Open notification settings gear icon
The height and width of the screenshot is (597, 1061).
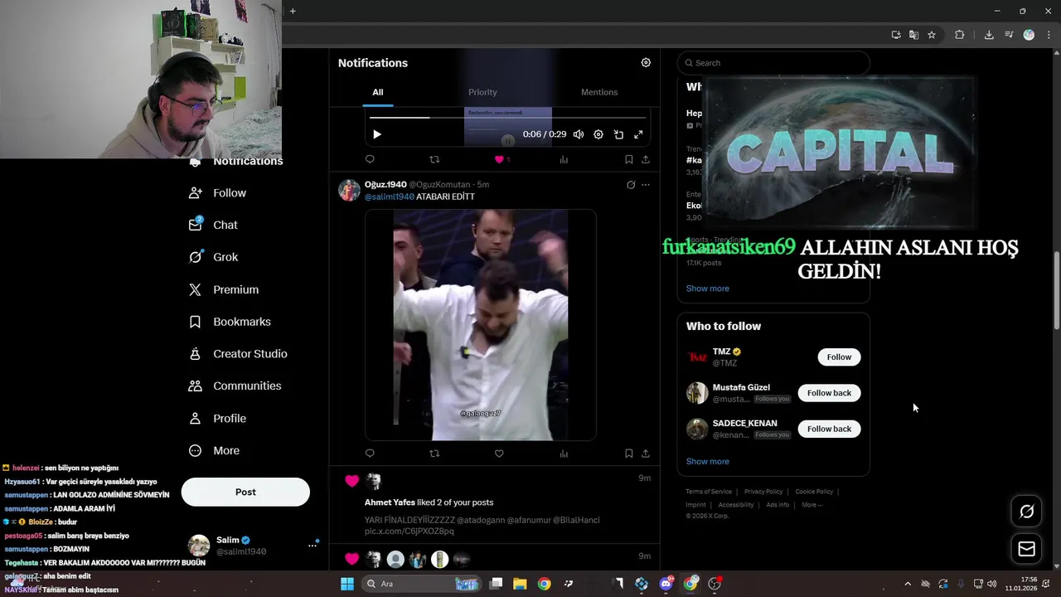[x=646, y=63]
